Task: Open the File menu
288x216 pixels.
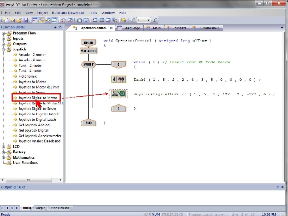Action: coord(7,13)
